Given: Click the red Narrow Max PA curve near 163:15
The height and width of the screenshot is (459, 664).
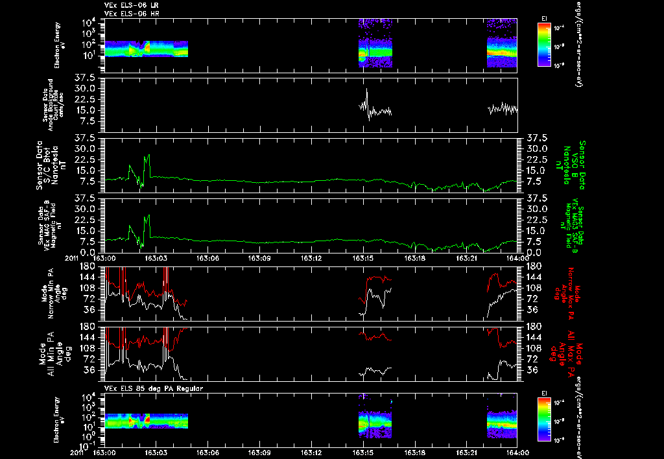Looking at the screenshot, I should 375,288.
